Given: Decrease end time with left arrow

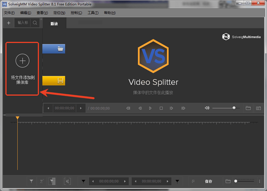Looking at the screenshot, I should 136,181.
